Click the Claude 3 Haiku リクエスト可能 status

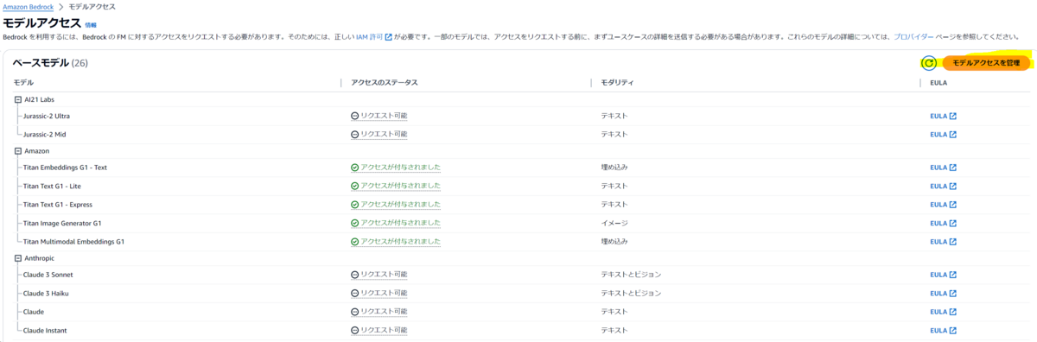pos(379,293)
